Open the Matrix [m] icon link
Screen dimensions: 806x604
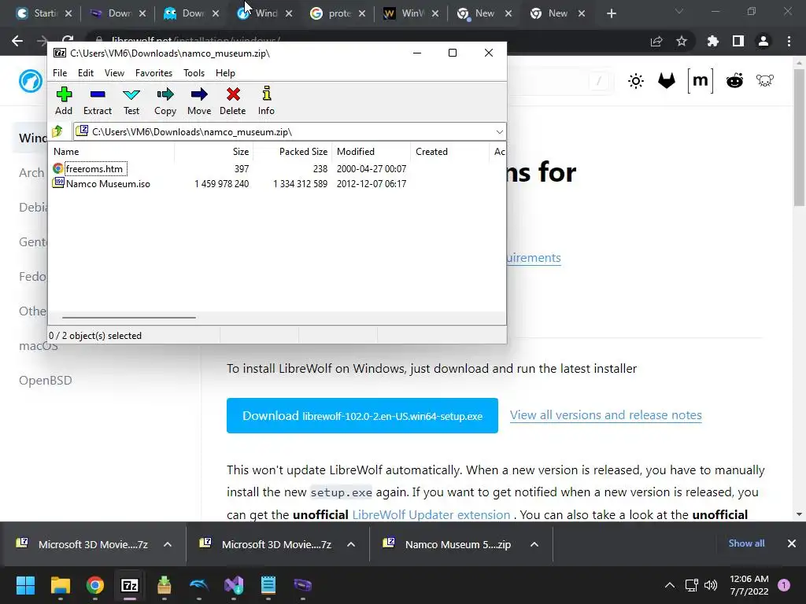coord(700,81)
